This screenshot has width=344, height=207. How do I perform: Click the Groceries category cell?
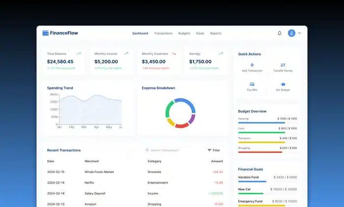coord(154,172)
